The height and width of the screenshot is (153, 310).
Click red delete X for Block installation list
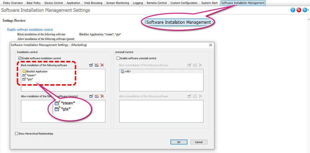(x=102, y=65)
